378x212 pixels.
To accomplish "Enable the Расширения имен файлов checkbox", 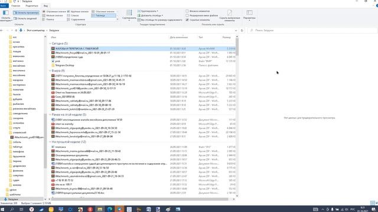I will coord(187,16).
